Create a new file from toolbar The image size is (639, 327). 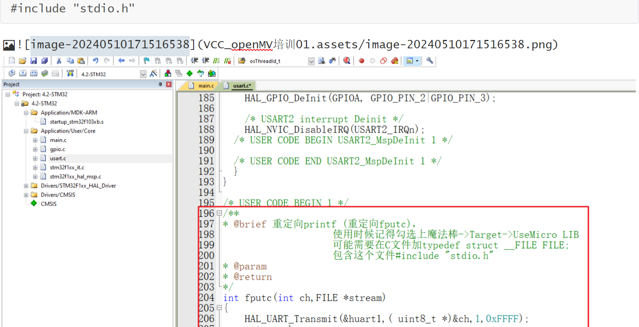(x=12, y=61)
